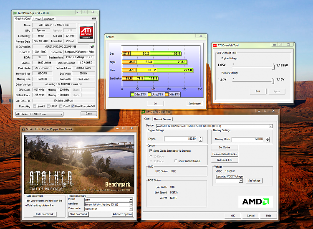Click the S.T.A.L.K.E.R. benchmark preview image
The height and width of the screenshot is (229, 313).
click(79, 165)
